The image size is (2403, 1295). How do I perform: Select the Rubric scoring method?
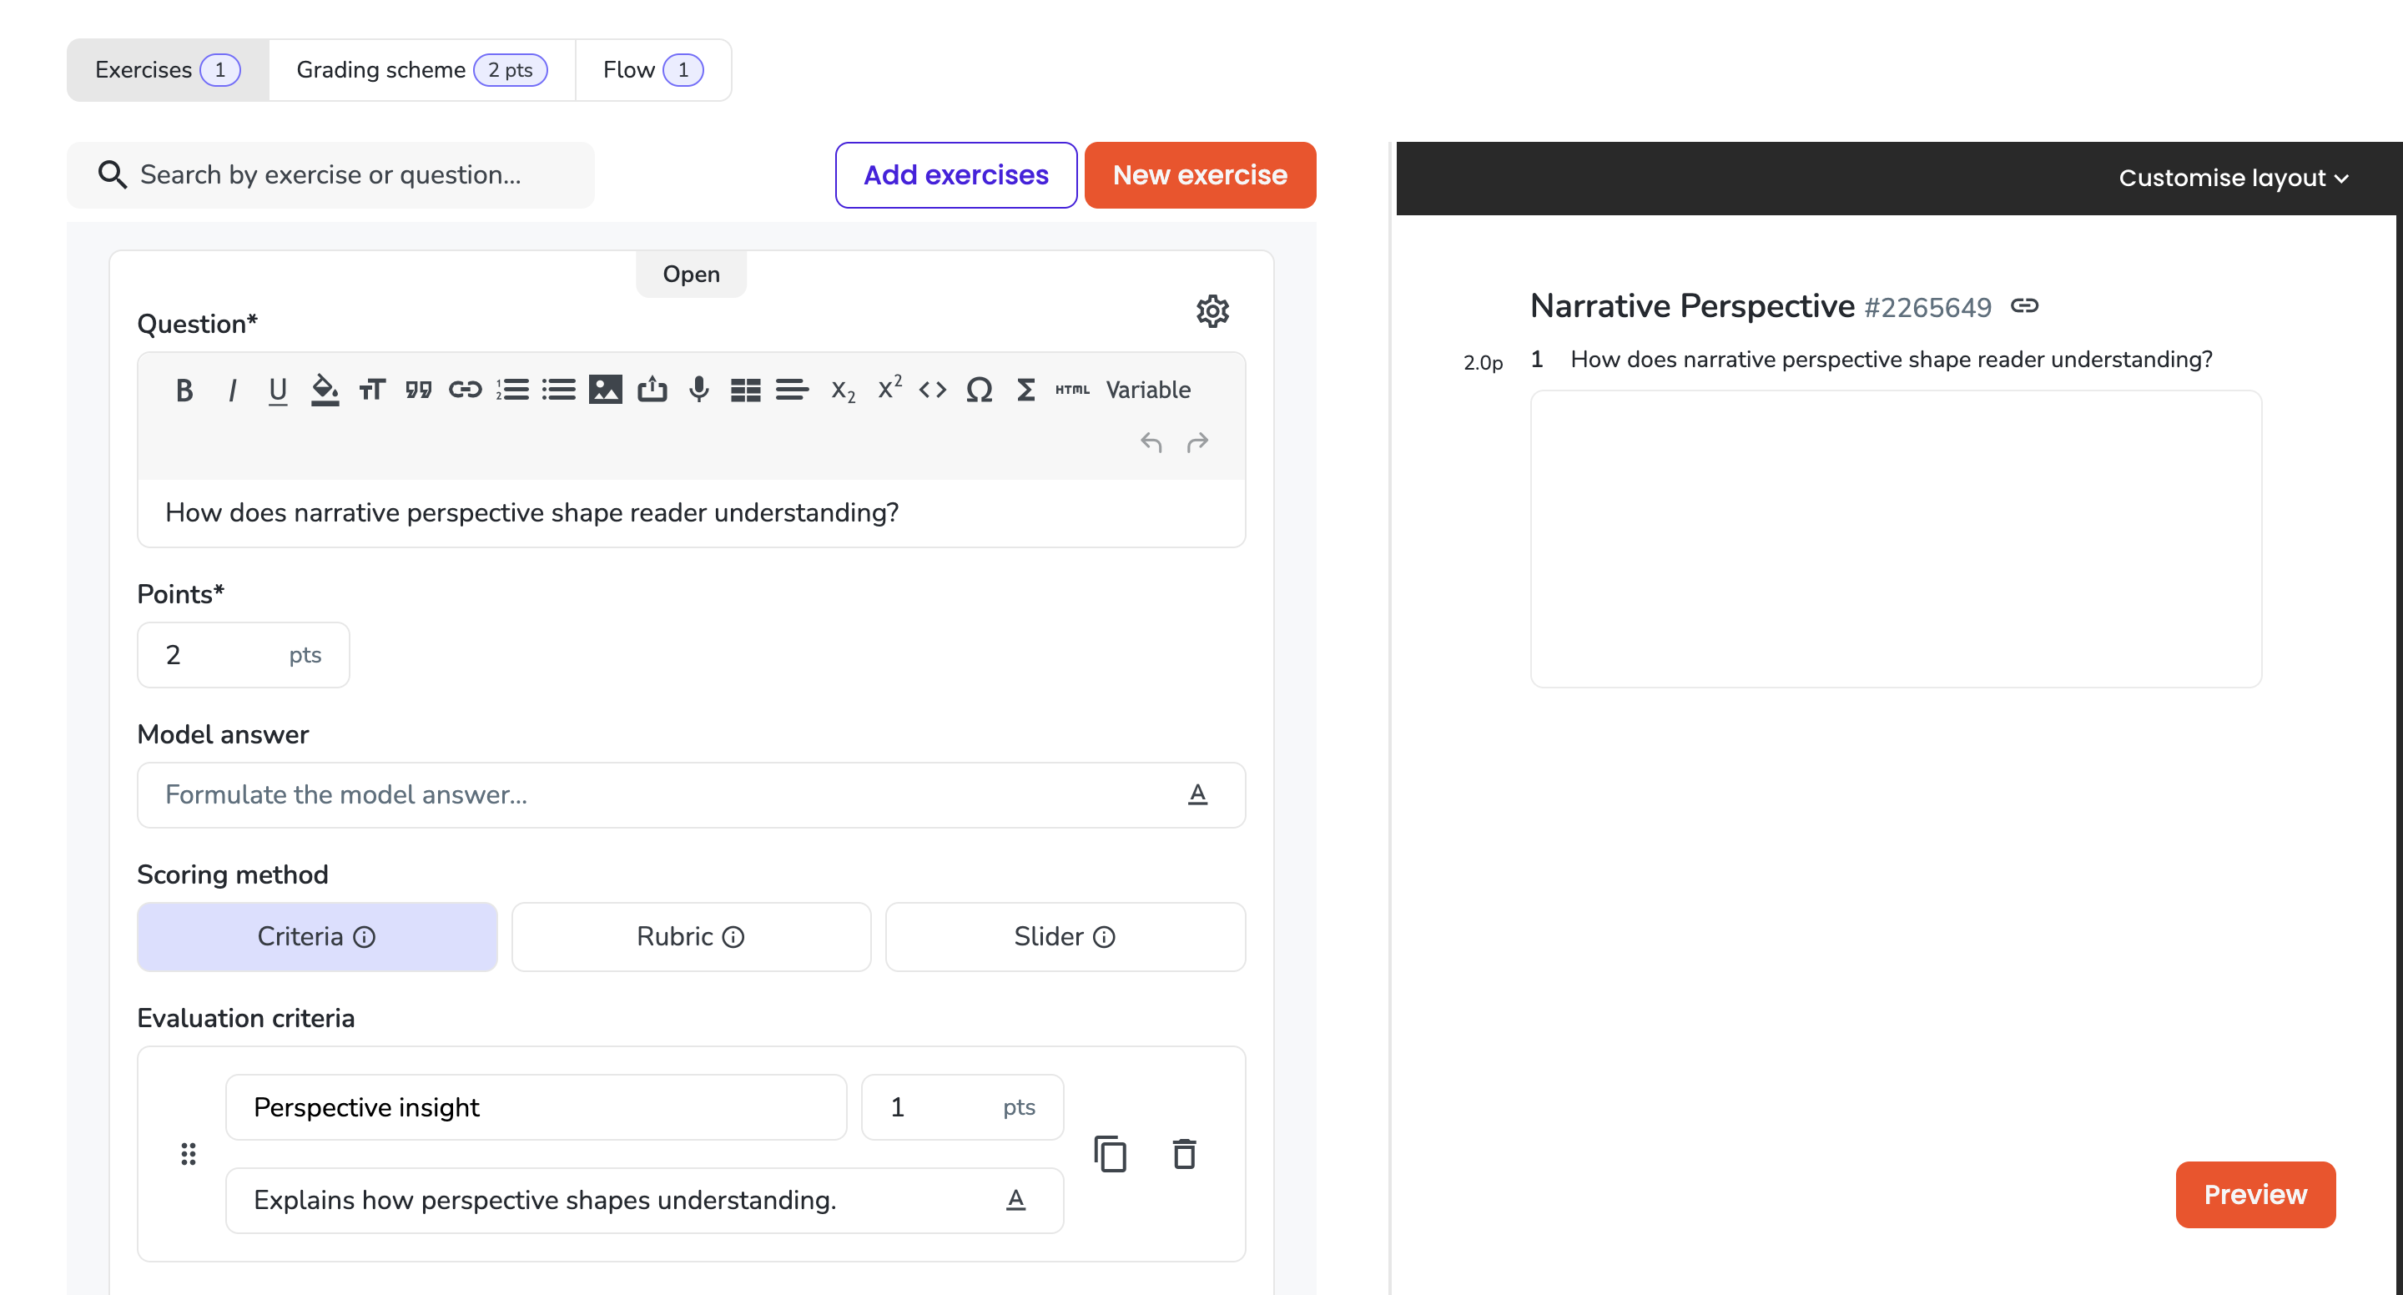[x=690, y=936]
